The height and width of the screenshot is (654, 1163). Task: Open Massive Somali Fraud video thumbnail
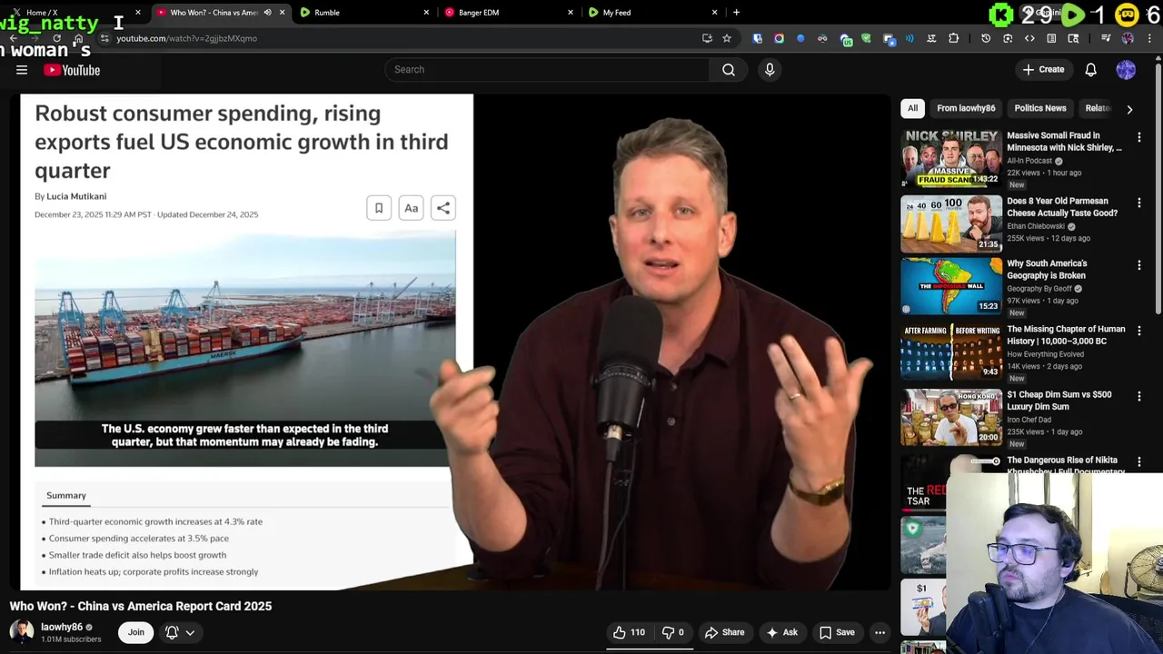951,157
